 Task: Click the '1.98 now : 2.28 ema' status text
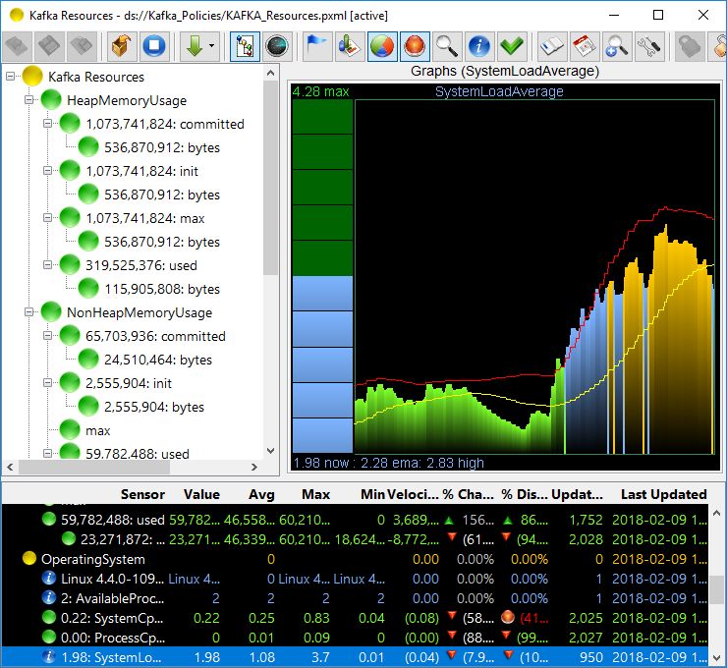pos(357,463)
